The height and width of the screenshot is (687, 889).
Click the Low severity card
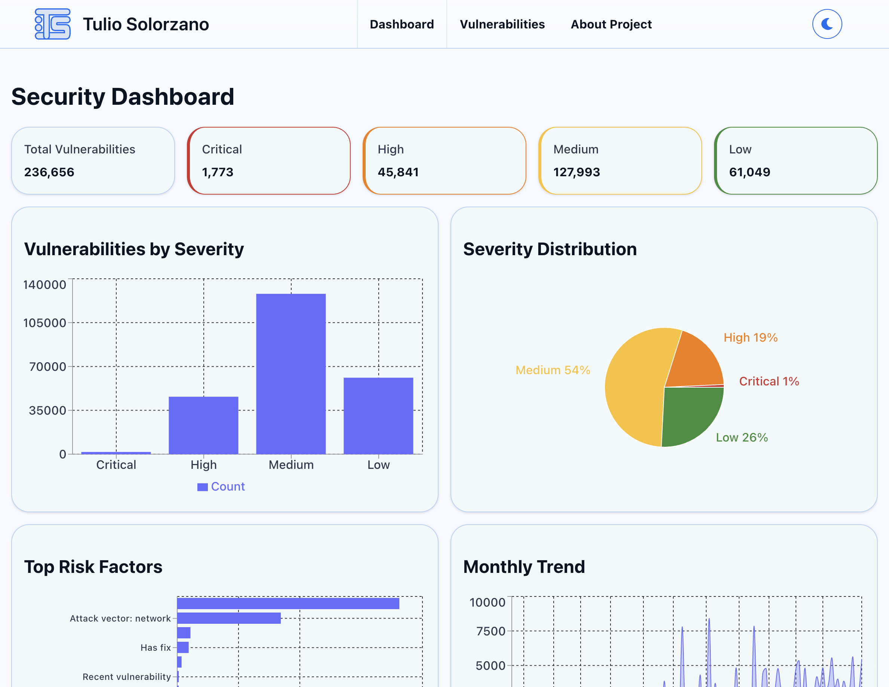[x=796, y=160]
